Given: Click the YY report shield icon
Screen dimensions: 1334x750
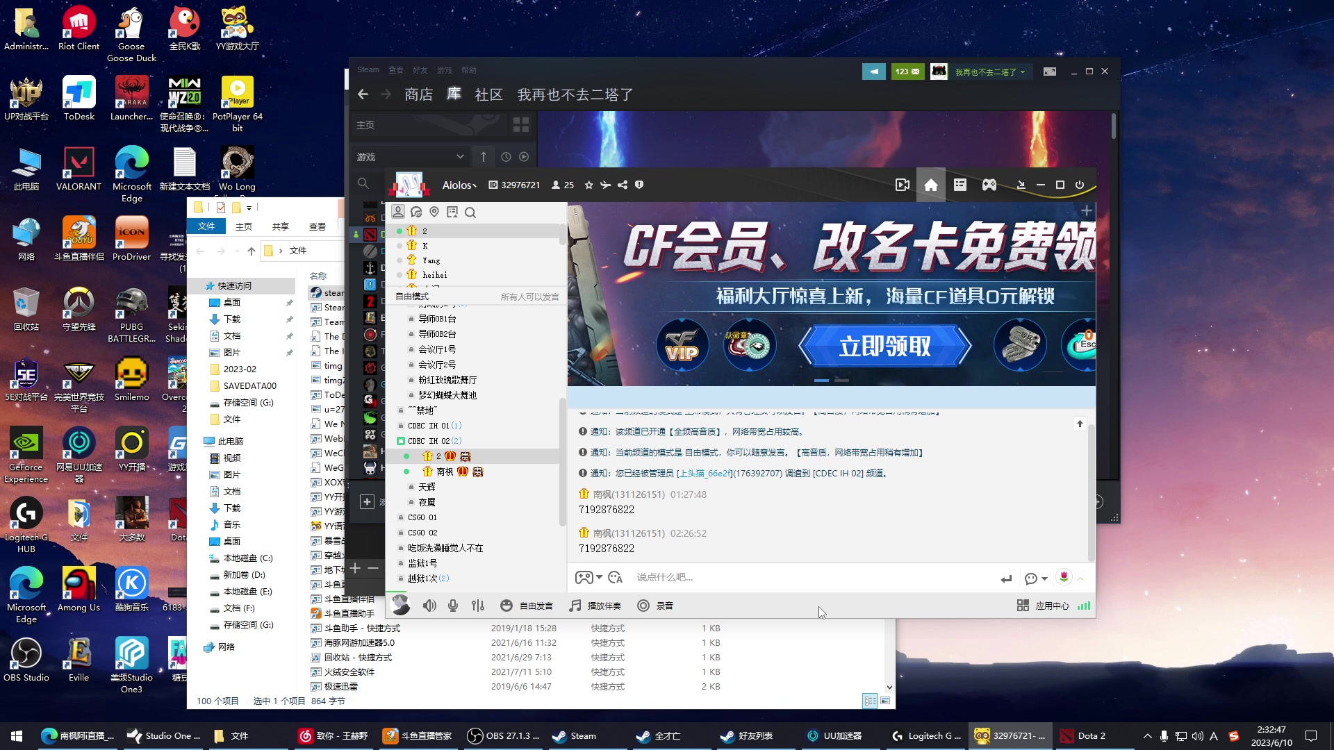Looking at the screenshot, I should click(639, 185).
